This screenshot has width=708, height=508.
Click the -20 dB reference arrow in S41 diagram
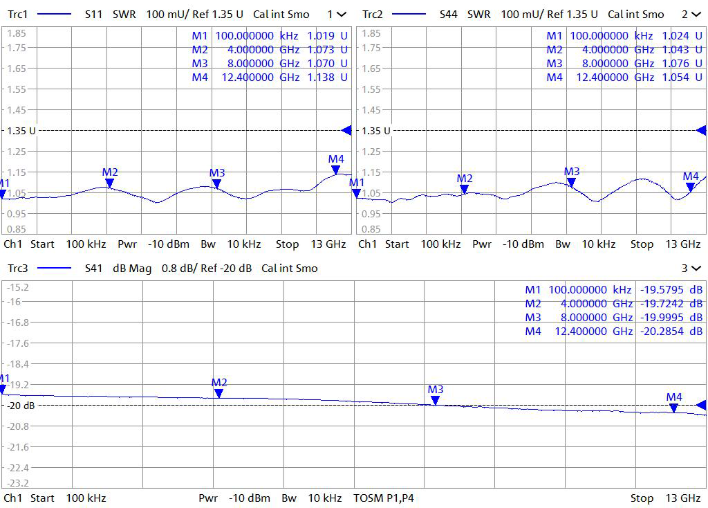pyautogui.click(x=701, y=405)
